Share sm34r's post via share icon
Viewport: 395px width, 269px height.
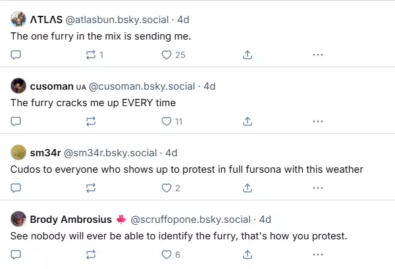click(x=248, y=188)
